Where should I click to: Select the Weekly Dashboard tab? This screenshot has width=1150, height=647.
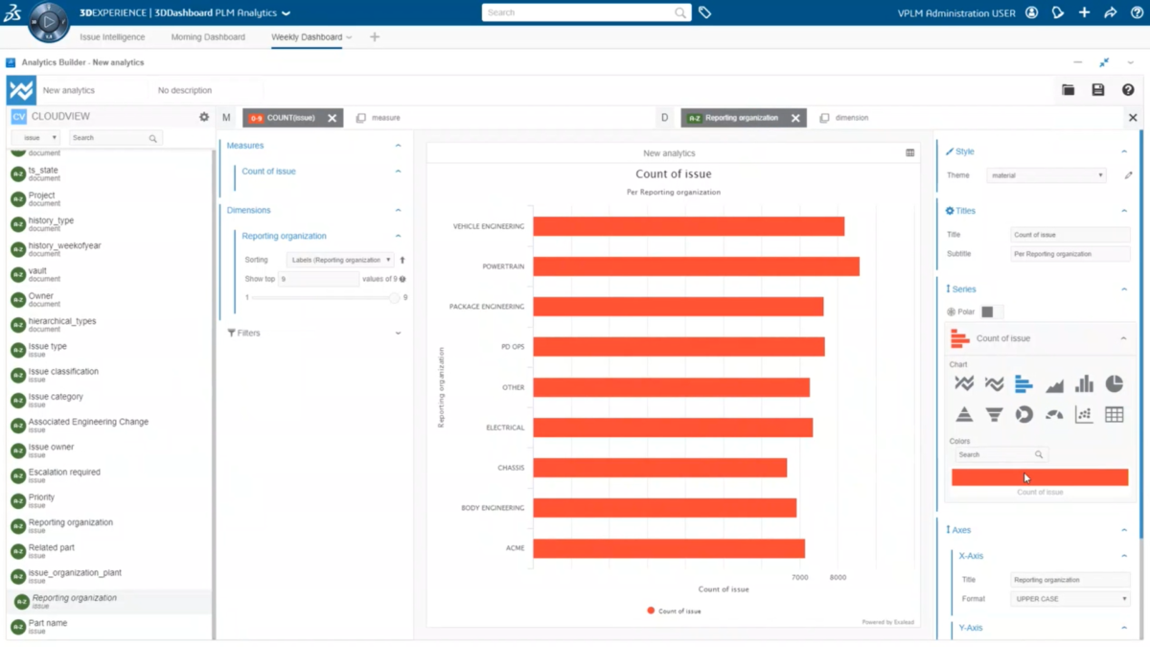(x=307, y=37)
